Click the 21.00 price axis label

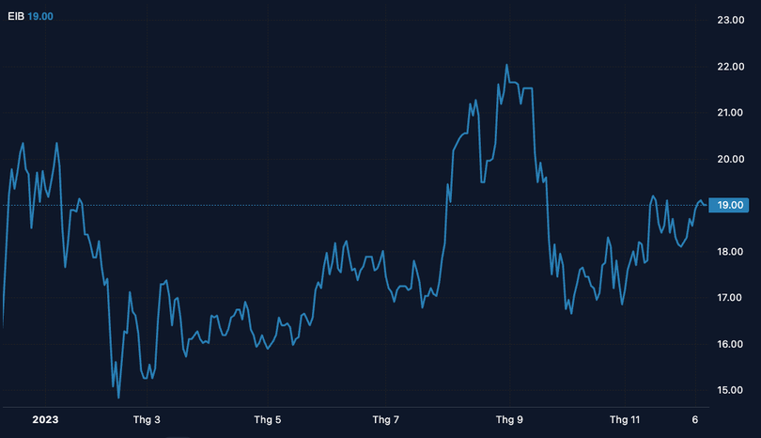[x=730, y=113]
